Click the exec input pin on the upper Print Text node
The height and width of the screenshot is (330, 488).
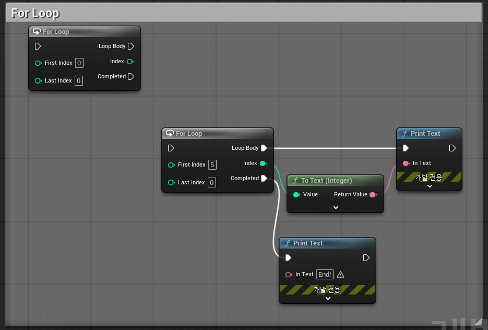[406, 148]
